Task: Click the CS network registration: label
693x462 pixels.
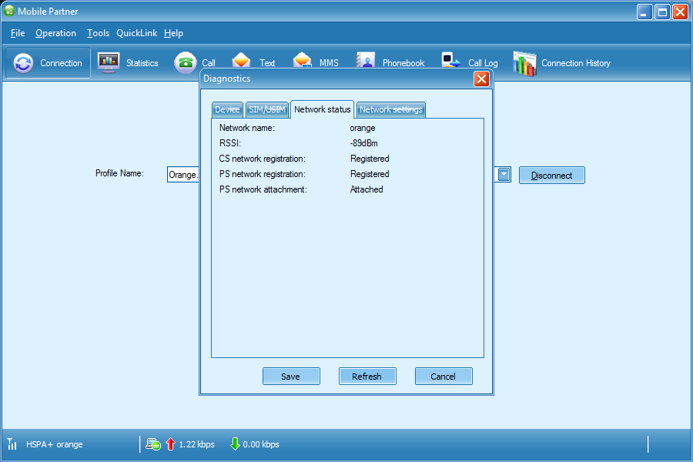Action: click(x=263, y=159)
